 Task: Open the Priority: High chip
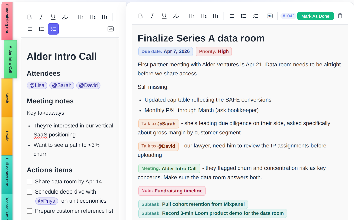pyautogui.click(x=214, y=51)
